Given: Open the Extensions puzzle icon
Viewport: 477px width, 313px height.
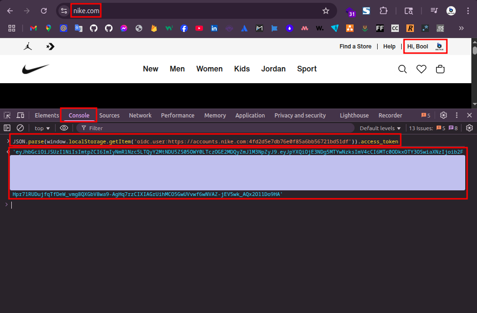Looking at the screenshot, I should click(383, 11).
